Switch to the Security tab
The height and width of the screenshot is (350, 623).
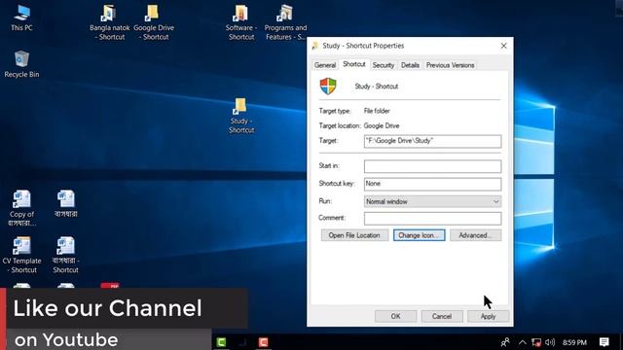[x=383, y=65]
